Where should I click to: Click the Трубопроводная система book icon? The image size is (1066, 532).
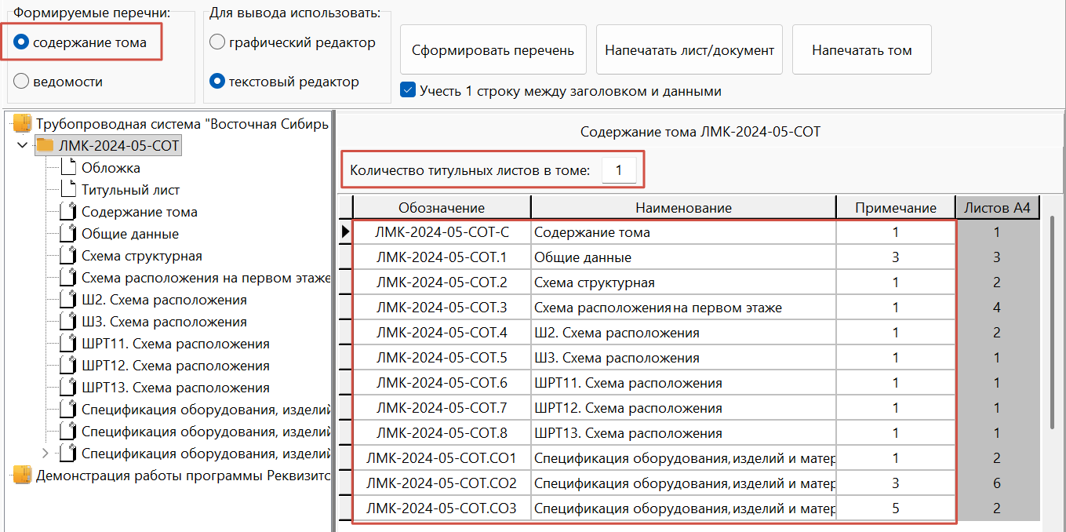click(x=22, y=123)
